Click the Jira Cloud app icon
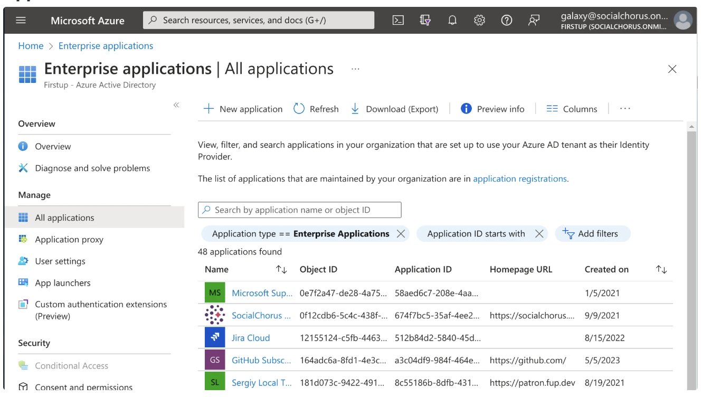The width and height of the screenshot is (702, 397). click(215, 338)
